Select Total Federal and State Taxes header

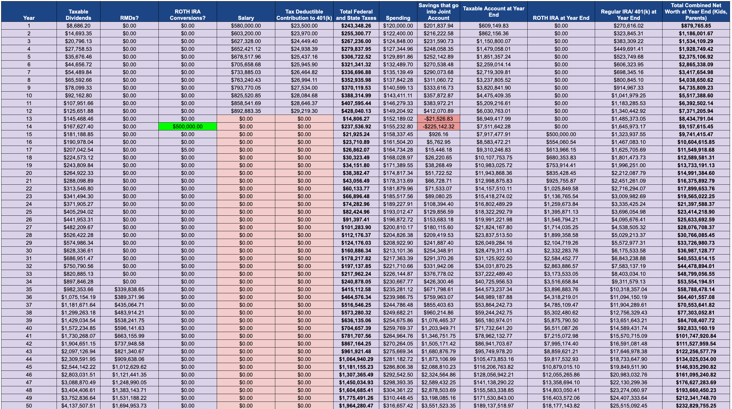point(356,11)
